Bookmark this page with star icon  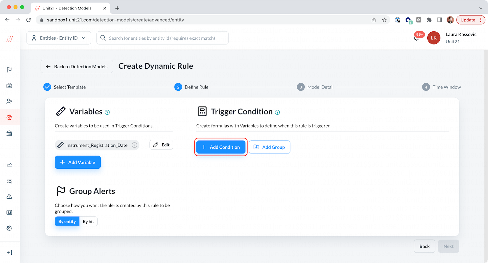point(384,20)
